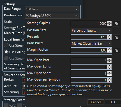The image size is (121, 107).
Task: Click the 'Max Open Short:' label
Action: click(39, 73)
